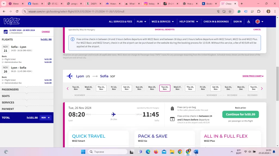Viewport: 279px width, 156px height.
Task: Click the site info icon in address bar
Action: (25, 11)
